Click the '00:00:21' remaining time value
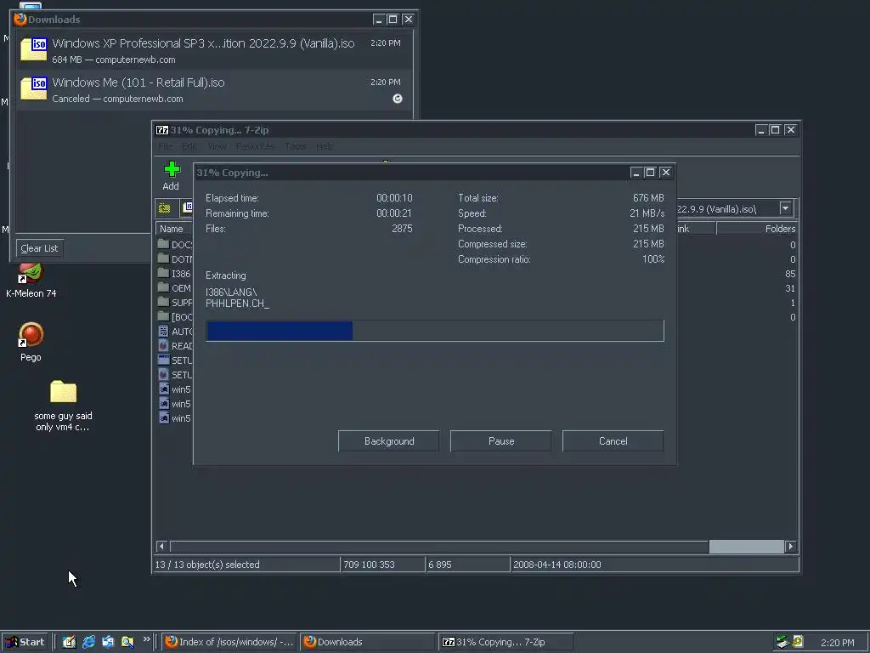The height and width of the screenshot is (653, 870). pos(394,213)
